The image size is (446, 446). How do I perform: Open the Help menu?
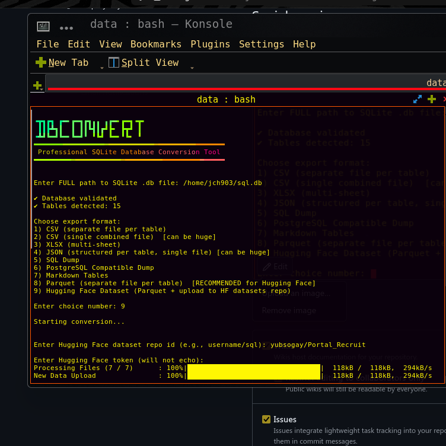tap(304, 44)
